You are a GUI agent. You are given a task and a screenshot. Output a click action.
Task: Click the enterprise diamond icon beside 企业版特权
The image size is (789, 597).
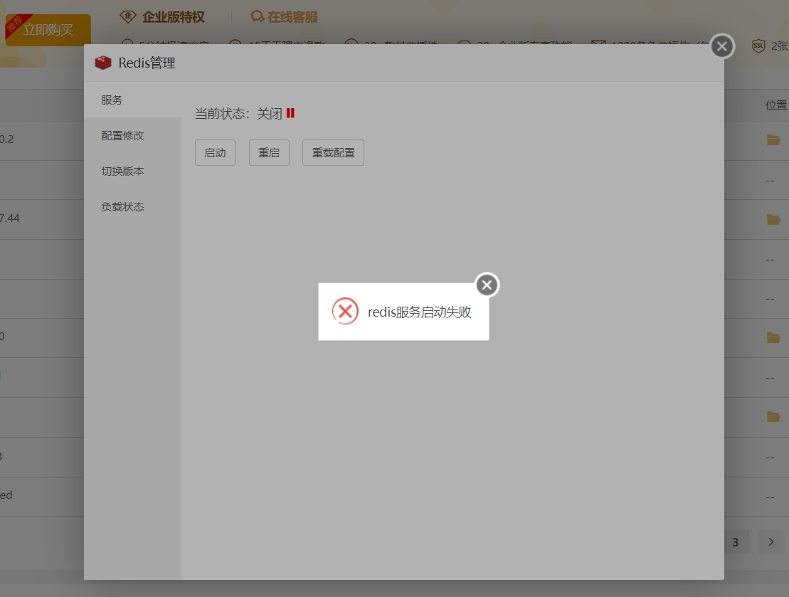coord(128,16)
